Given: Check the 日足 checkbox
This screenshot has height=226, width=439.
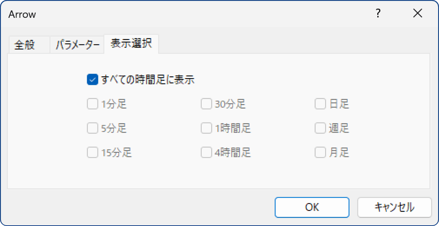Looking at the screenshot, I should pos(320,104).
